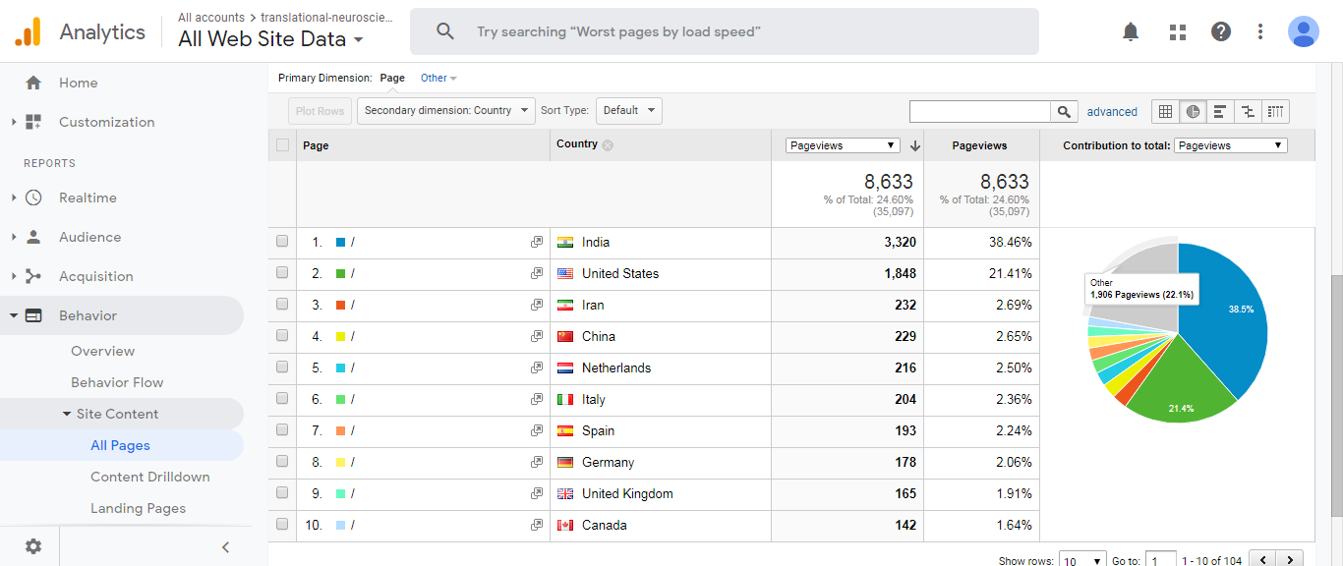This screenshot has width=1343, height=566.
Task: Select the Performance bar view icon
Action: pyautogui.click(x=1220, y=111)
